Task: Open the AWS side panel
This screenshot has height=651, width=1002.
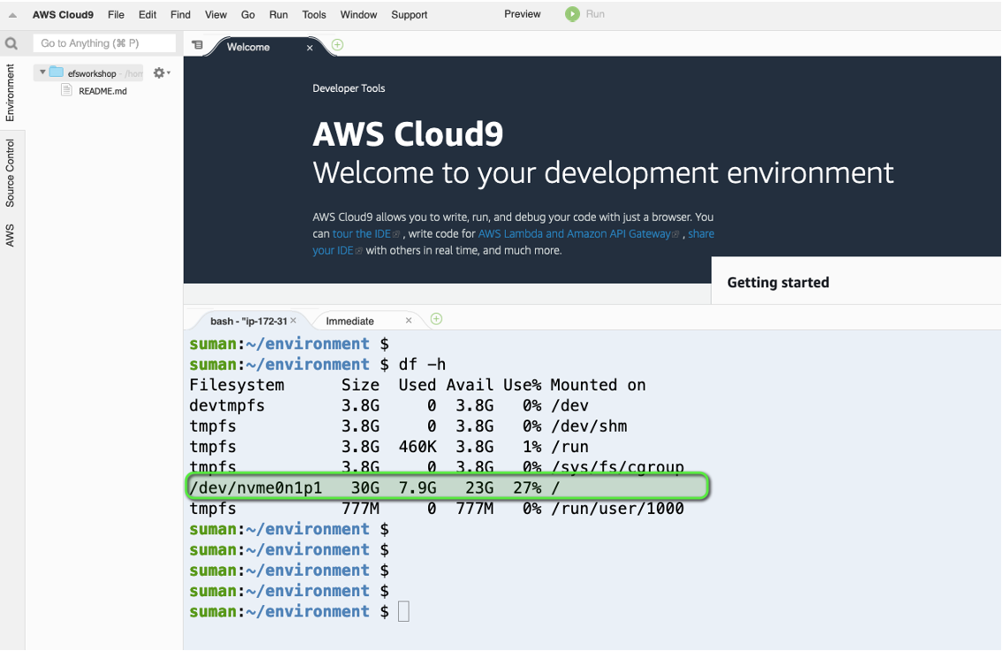Action: point(11,235)
